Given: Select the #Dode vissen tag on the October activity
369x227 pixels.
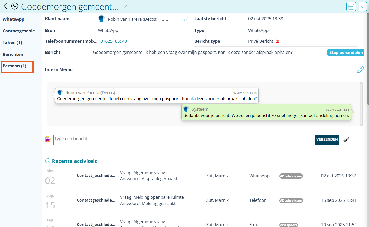Looking at the screenshot, I should (291, 176).
